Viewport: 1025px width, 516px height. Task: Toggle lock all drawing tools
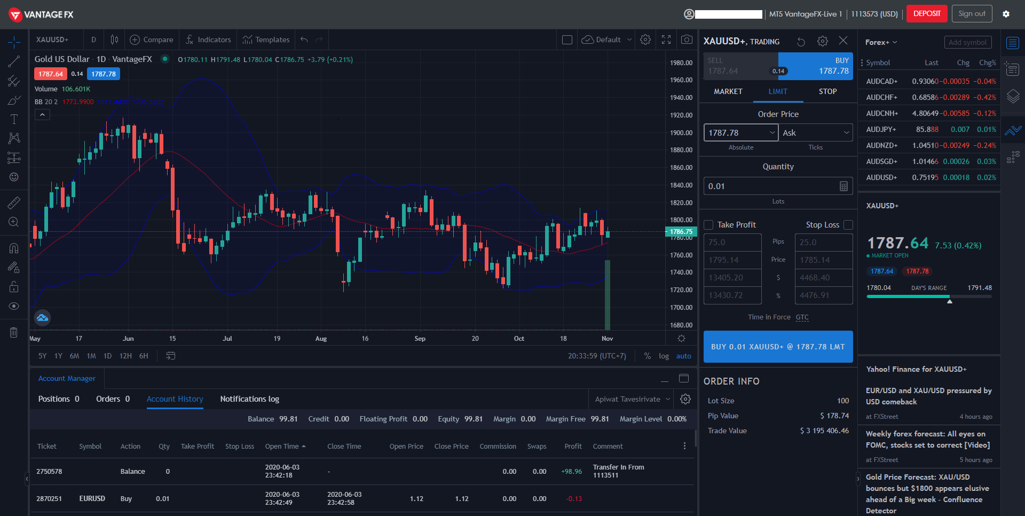coord(14,287)
